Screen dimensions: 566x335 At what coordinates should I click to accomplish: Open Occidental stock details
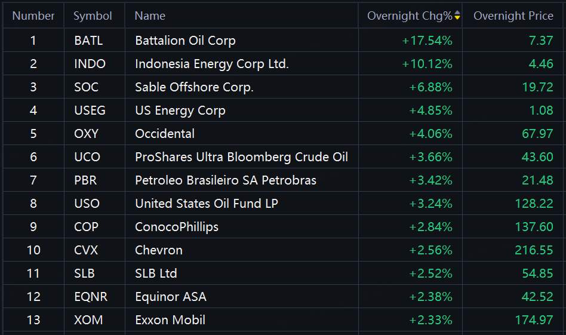[x=165, y=134]
